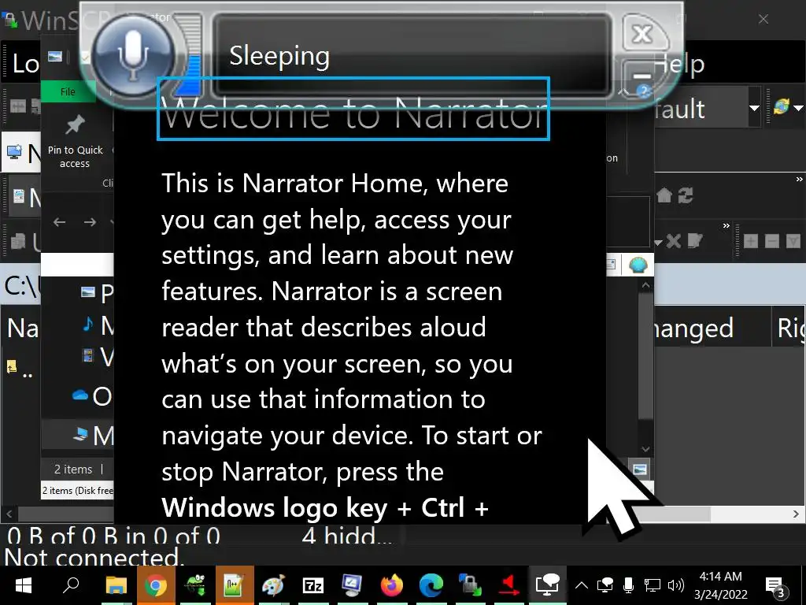Open the Help menu in WinSCP
The height and width of the screenshot is (605, 806).
(x=678, y=65)
